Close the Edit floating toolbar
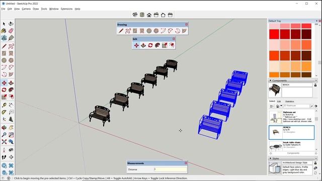The image size is (322, 181). tap(174, 39)
